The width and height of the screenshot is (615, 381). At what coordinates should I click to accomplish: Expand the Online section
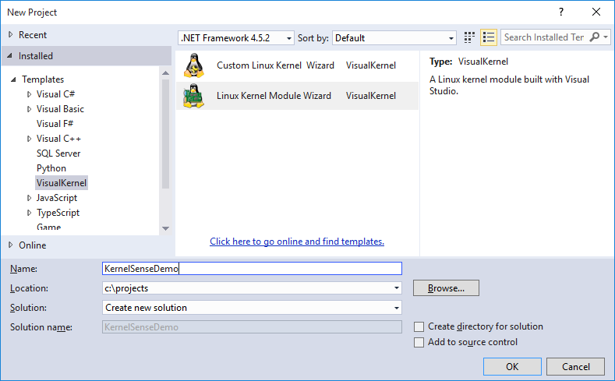(x=11, y=245)
